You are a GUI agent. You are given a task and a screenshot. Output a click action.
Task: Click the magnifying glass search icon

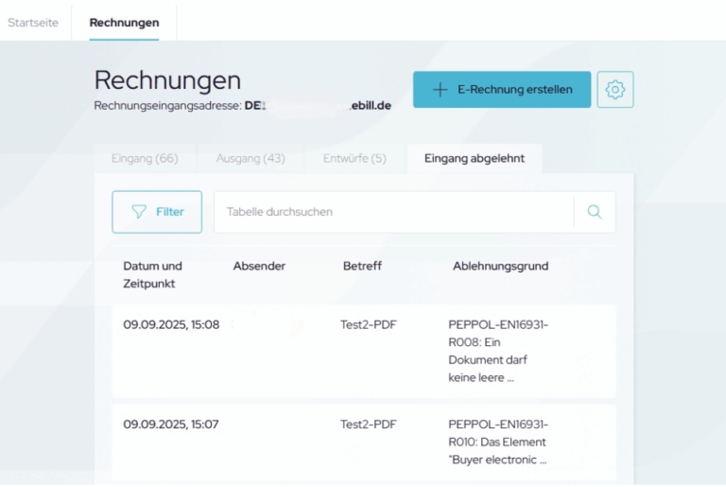coord(595,212)
